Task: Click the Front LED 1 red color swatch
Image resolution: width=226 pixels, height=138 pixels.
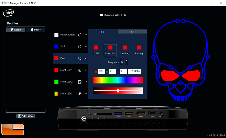Action: coord(56,70)
